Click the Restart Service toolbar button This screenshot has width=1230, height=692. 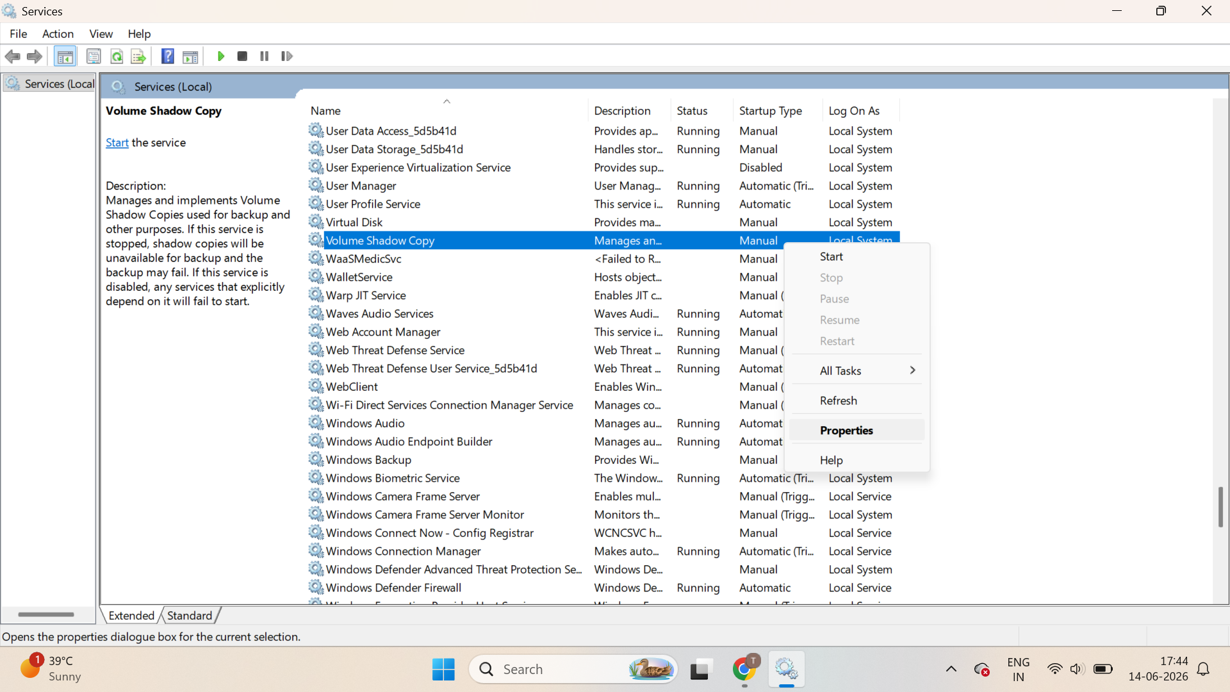click(286, 56)
